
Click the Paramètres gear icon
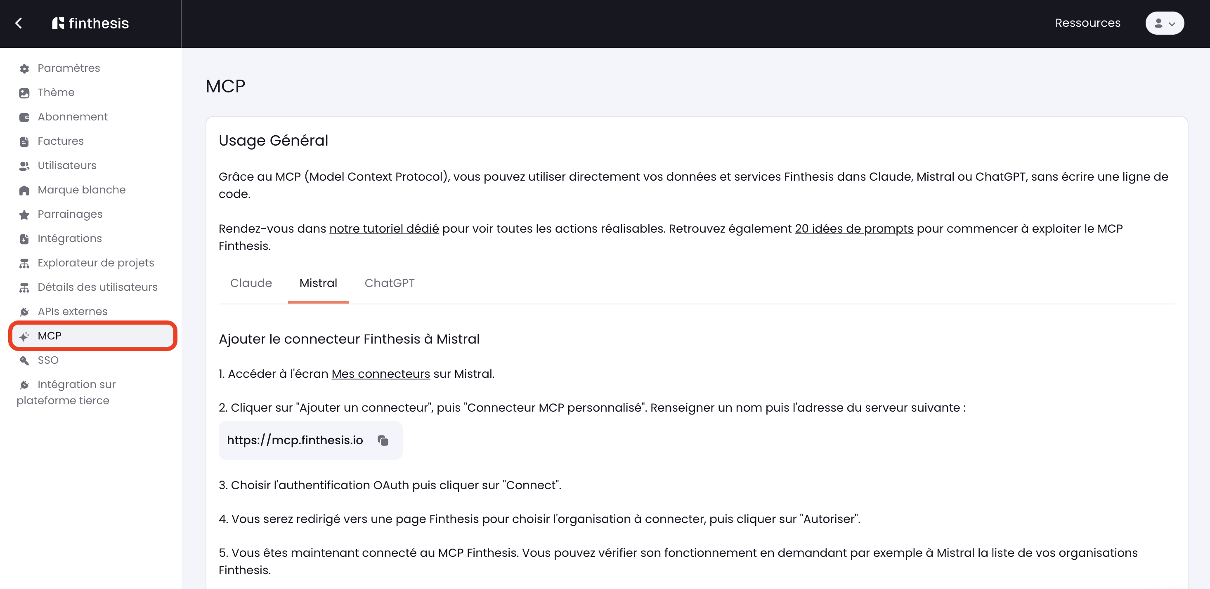tap(24, 68)
